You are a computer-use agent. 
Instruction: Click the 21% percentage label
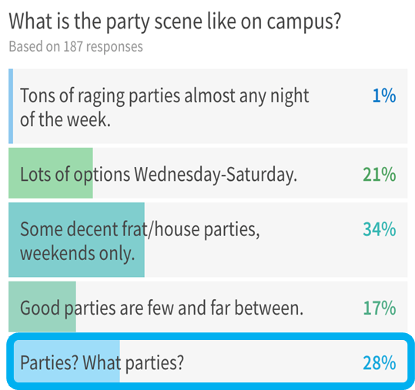point(380,175)
